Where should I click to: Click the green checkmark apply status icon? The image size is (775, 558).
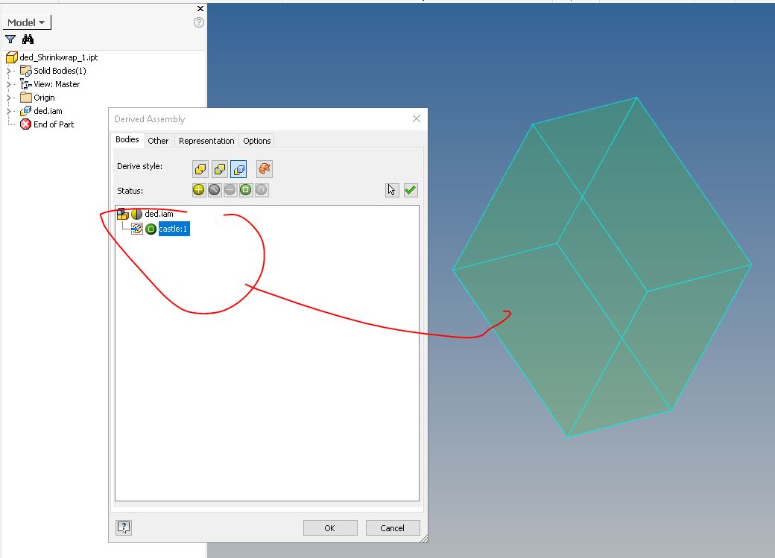[410, 190]
